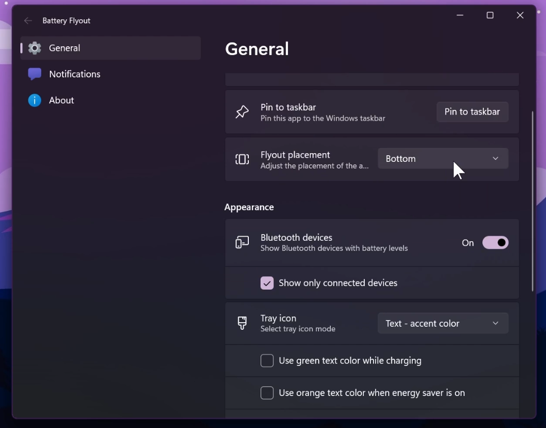This screenshot has height=428, width=546.
Task: Open the Text - accent color dropdown
Action: point(442,323)
